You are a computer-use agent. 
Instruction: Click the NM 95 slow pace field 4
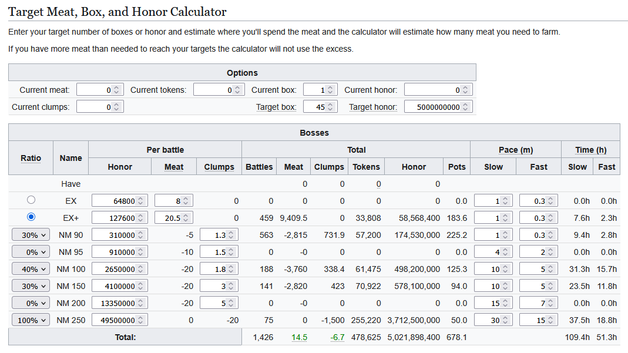click(x=493, y=252)
